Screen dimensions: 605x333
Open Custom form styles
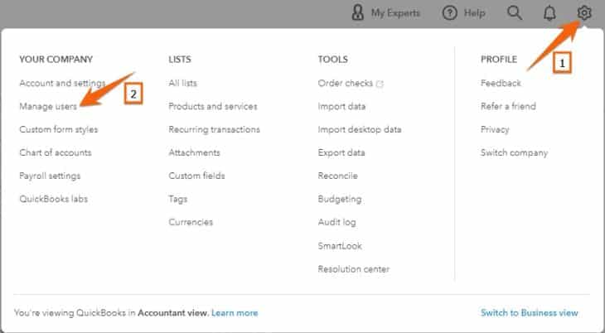(58, 129)
